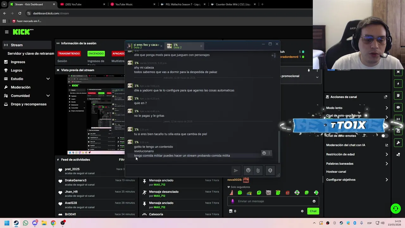Click the green Chat button
Image resolution: width=405 pixels, height=228 pixels.
313,211
